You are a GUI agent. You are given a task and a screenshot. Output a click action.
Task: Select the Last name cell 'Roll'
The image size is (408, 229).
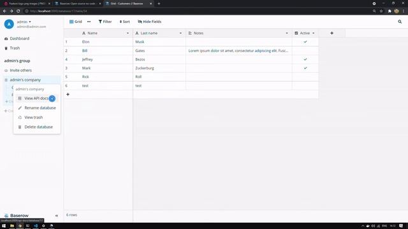159,77
